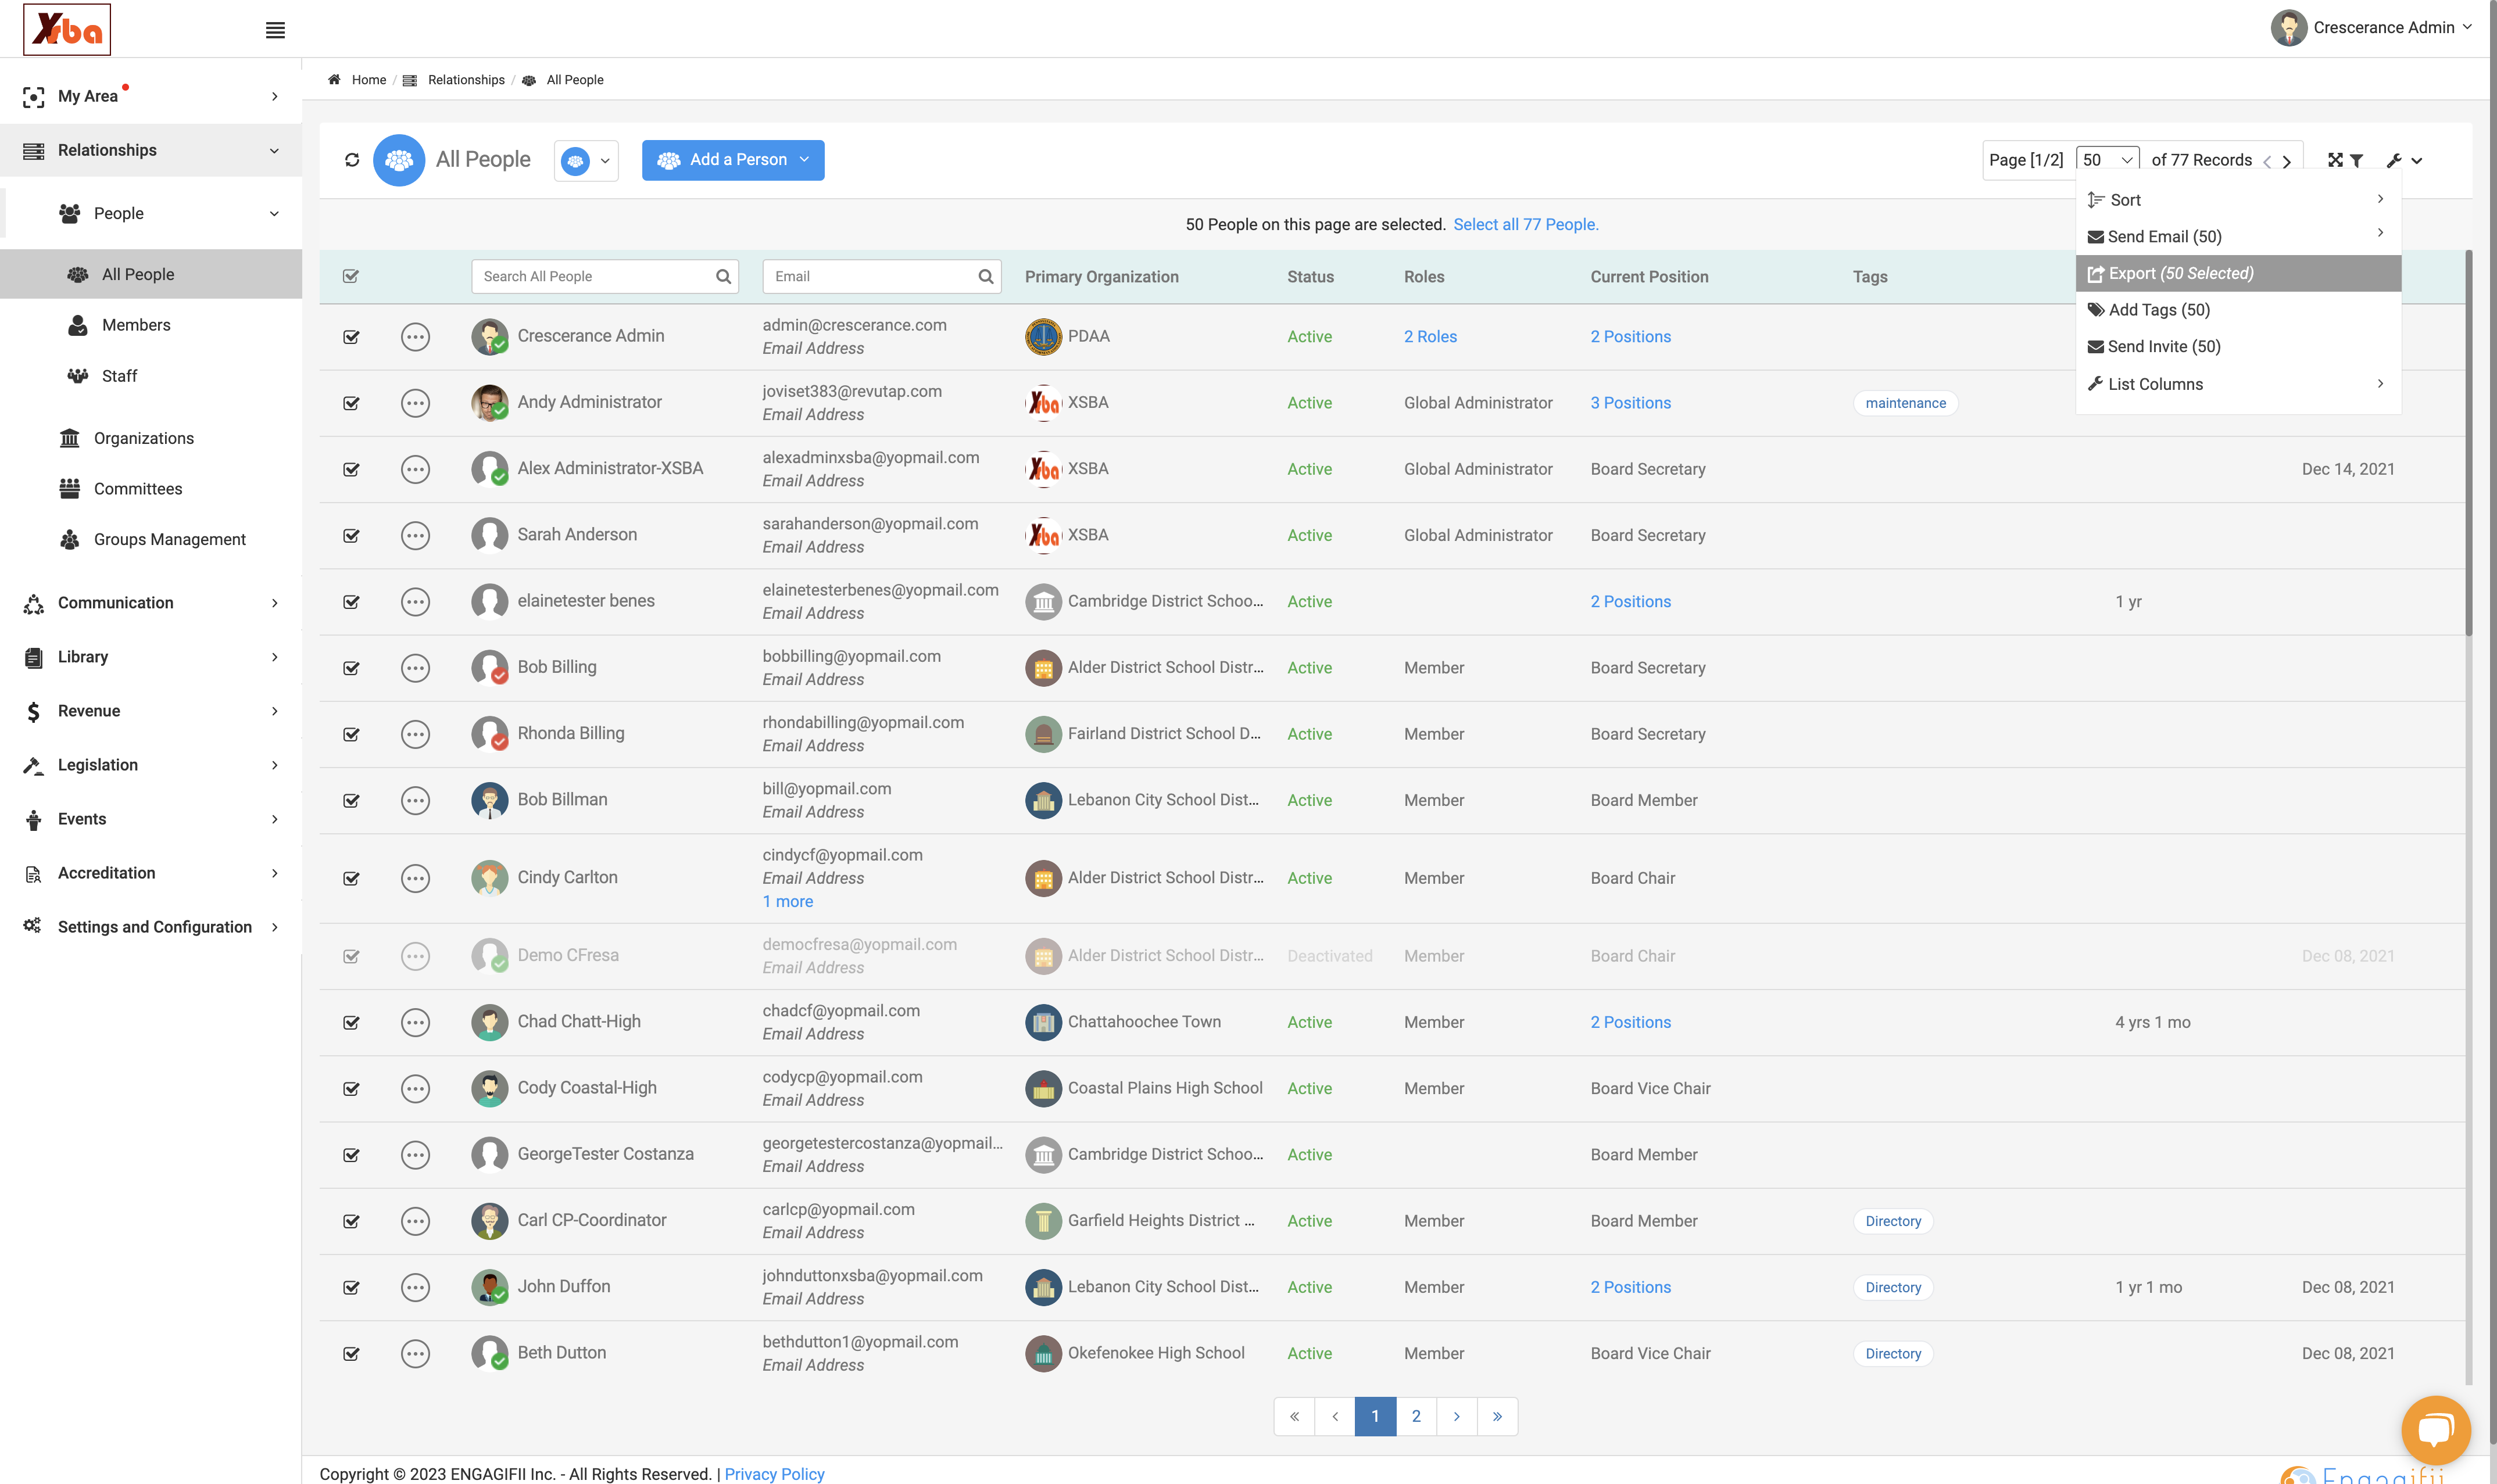Click Cindy Carlton's avatar
Screen dimensions: 2497x1484
[x=489, y=878]
